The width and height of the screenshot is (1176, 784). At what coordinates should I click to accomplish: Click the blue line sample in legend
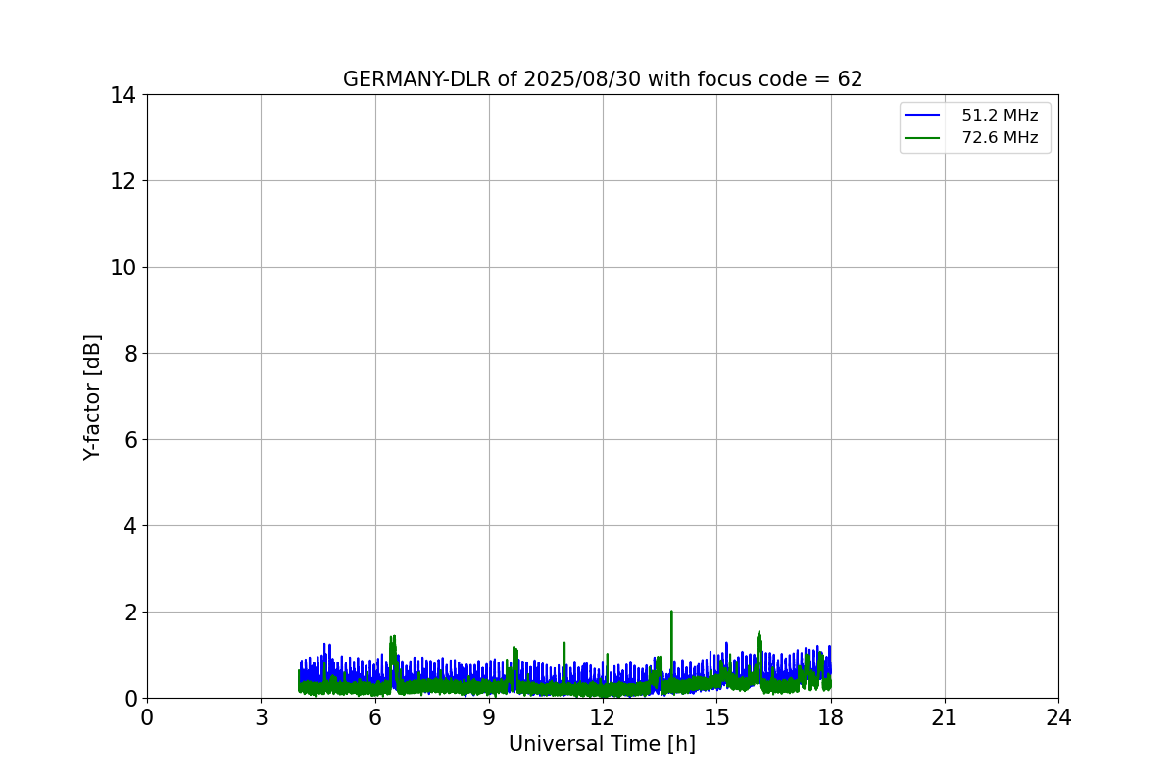click(x=922, y=116)
